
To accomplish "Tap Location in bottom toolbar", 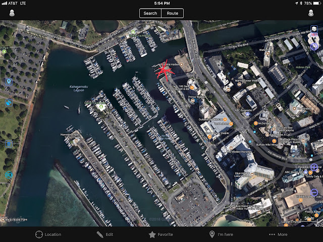I will click(x=48, y=234).
